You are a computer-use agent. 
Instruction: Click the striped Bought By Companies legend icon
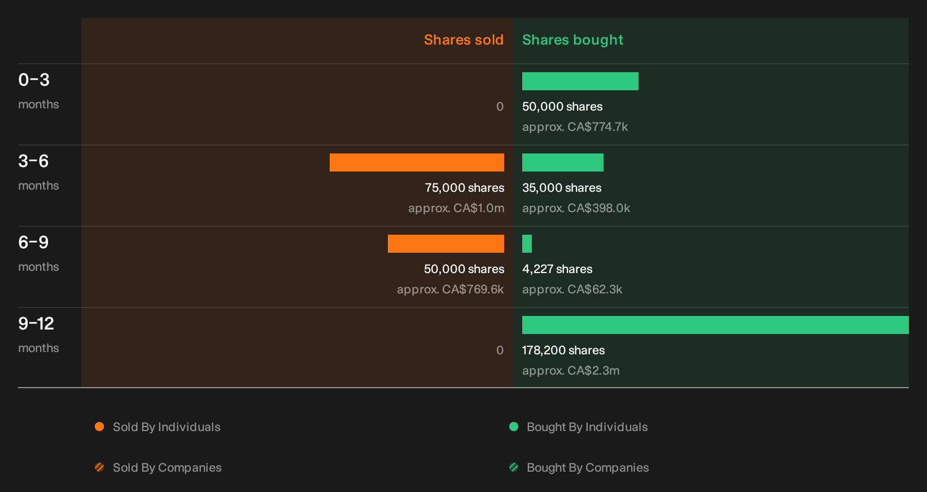(514, 467)
